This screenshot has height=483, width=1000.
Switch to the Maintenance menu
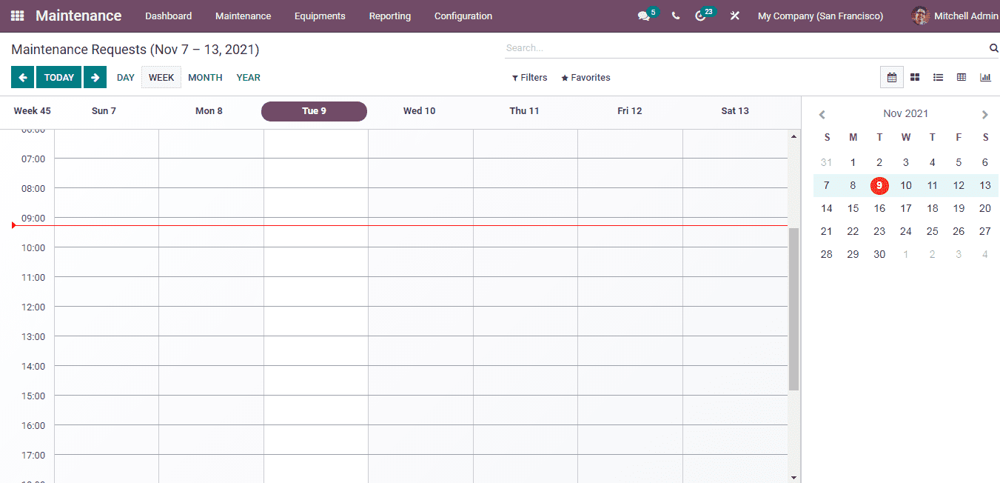pos(243,16)
